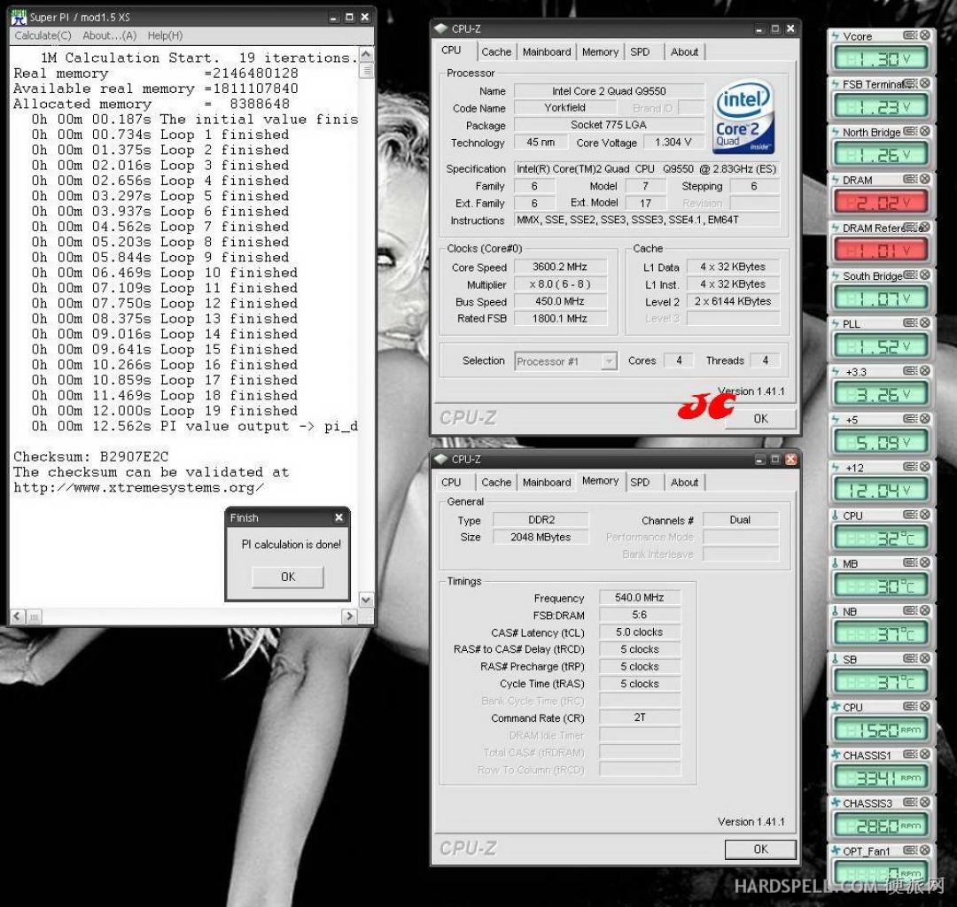
Task: Close the SB temperature widget
Action: [924, 659]
